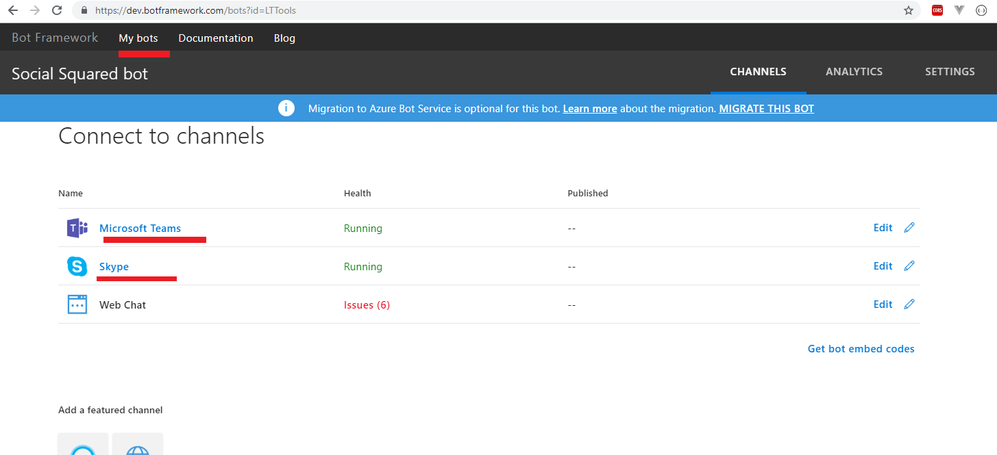The width and height of the screenshot is (997, 455).
Task: Open the Microsoft Teams channel link
Action: point(140,229)
